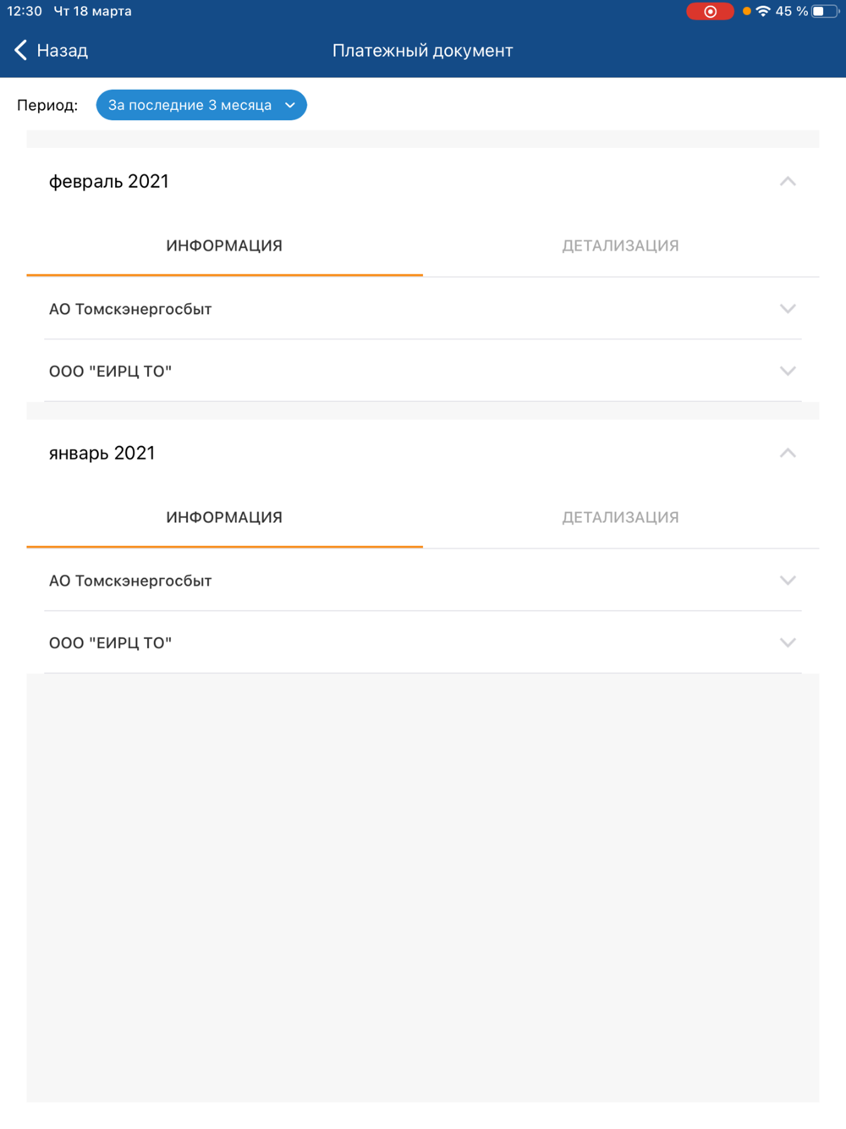Expand ООО "ЕИРЦ ТО" chevron in январь 2021
This screenshot has height=1129, width=846.
(x=788, y=642)
